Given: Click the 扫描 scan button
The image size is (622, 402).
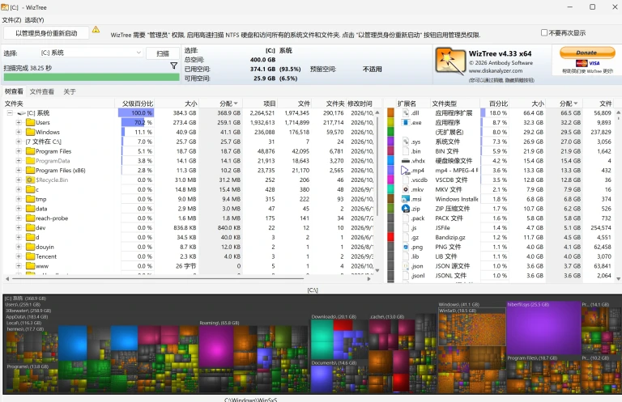Looking at the screenshot, I should click(x=163, y=53).
